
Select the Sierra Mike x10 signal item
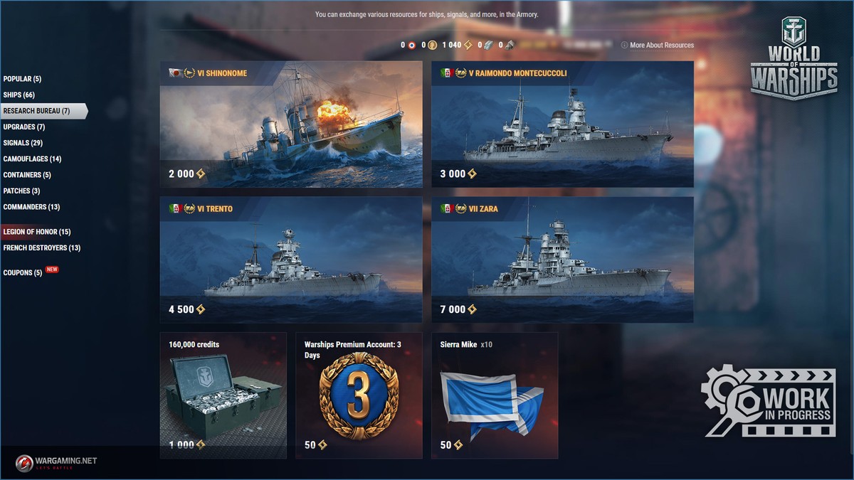point(495,395)
